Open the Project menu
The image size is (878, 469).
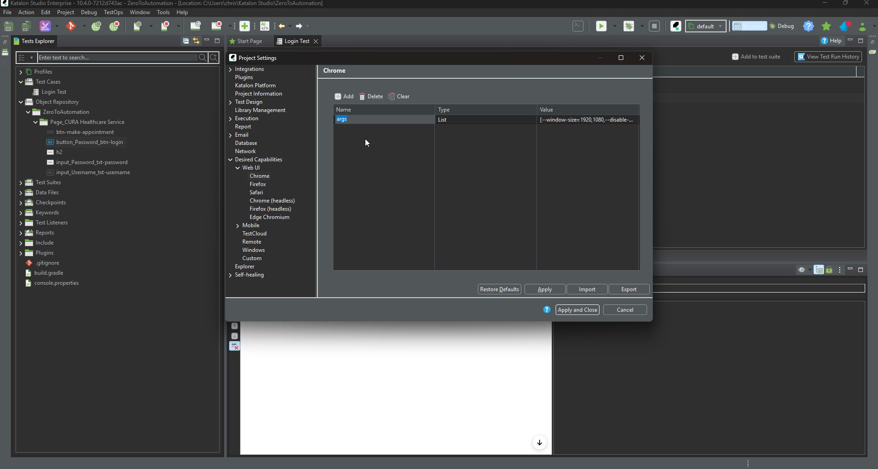[x=65, y=12]
